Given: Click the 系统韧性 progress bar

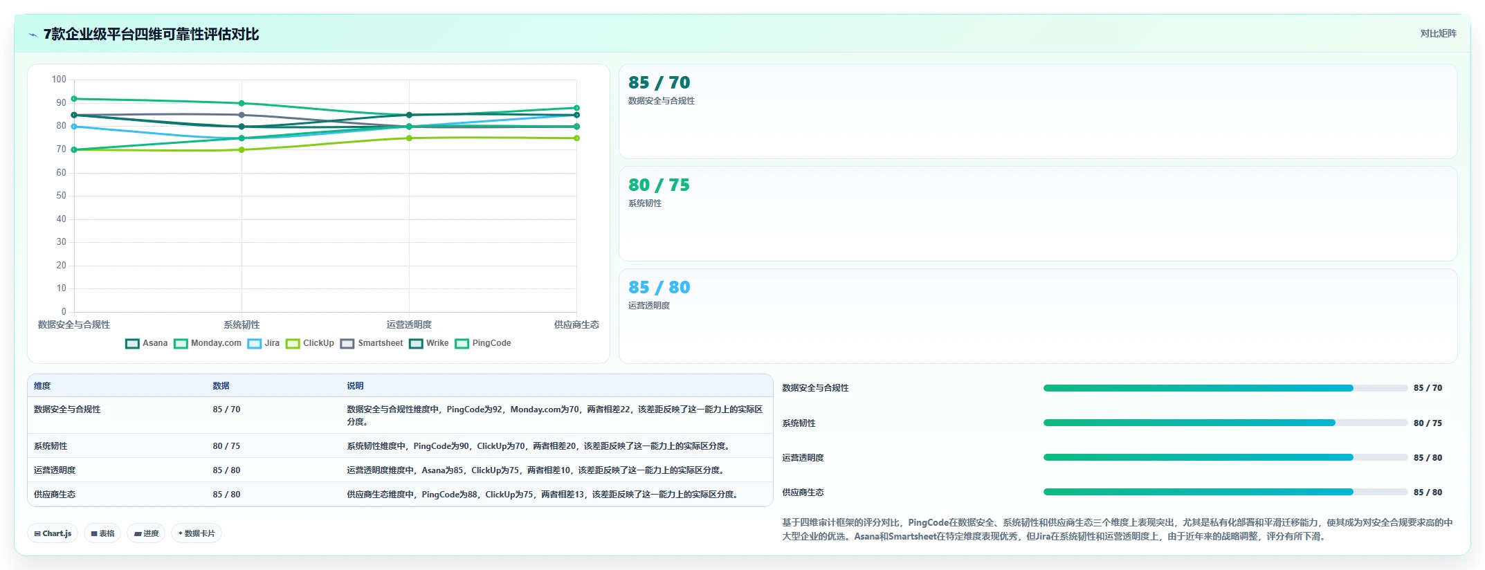Looking at the screenshot, I should [x=1226, y=423].
